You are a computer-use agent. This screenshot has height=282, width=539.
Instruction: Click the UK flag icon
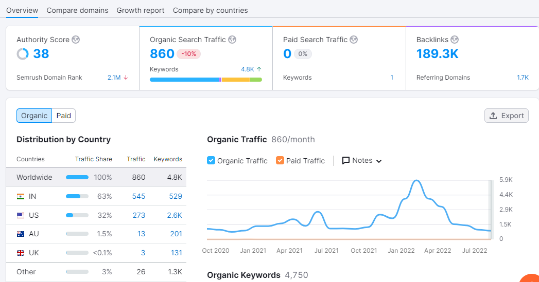[21, 253]
